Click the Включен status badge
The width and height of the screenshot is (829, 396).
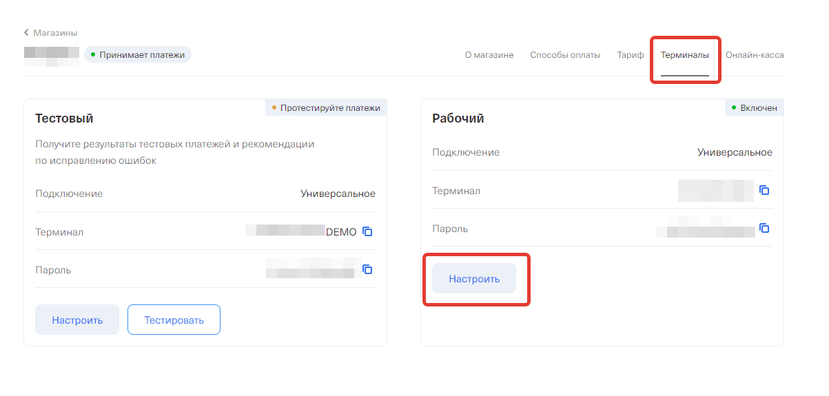tap(754, 108)
